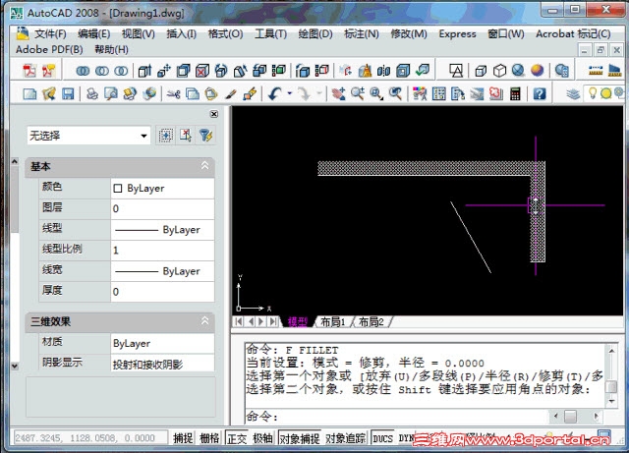Screen dimensions: 629x453
Task: Click the properties panel scroll down arrow
Action: 15,366
